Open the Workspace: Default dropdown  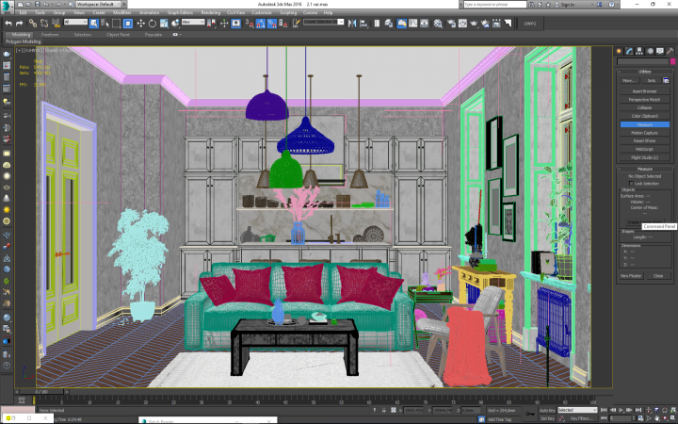pos(101,5)
